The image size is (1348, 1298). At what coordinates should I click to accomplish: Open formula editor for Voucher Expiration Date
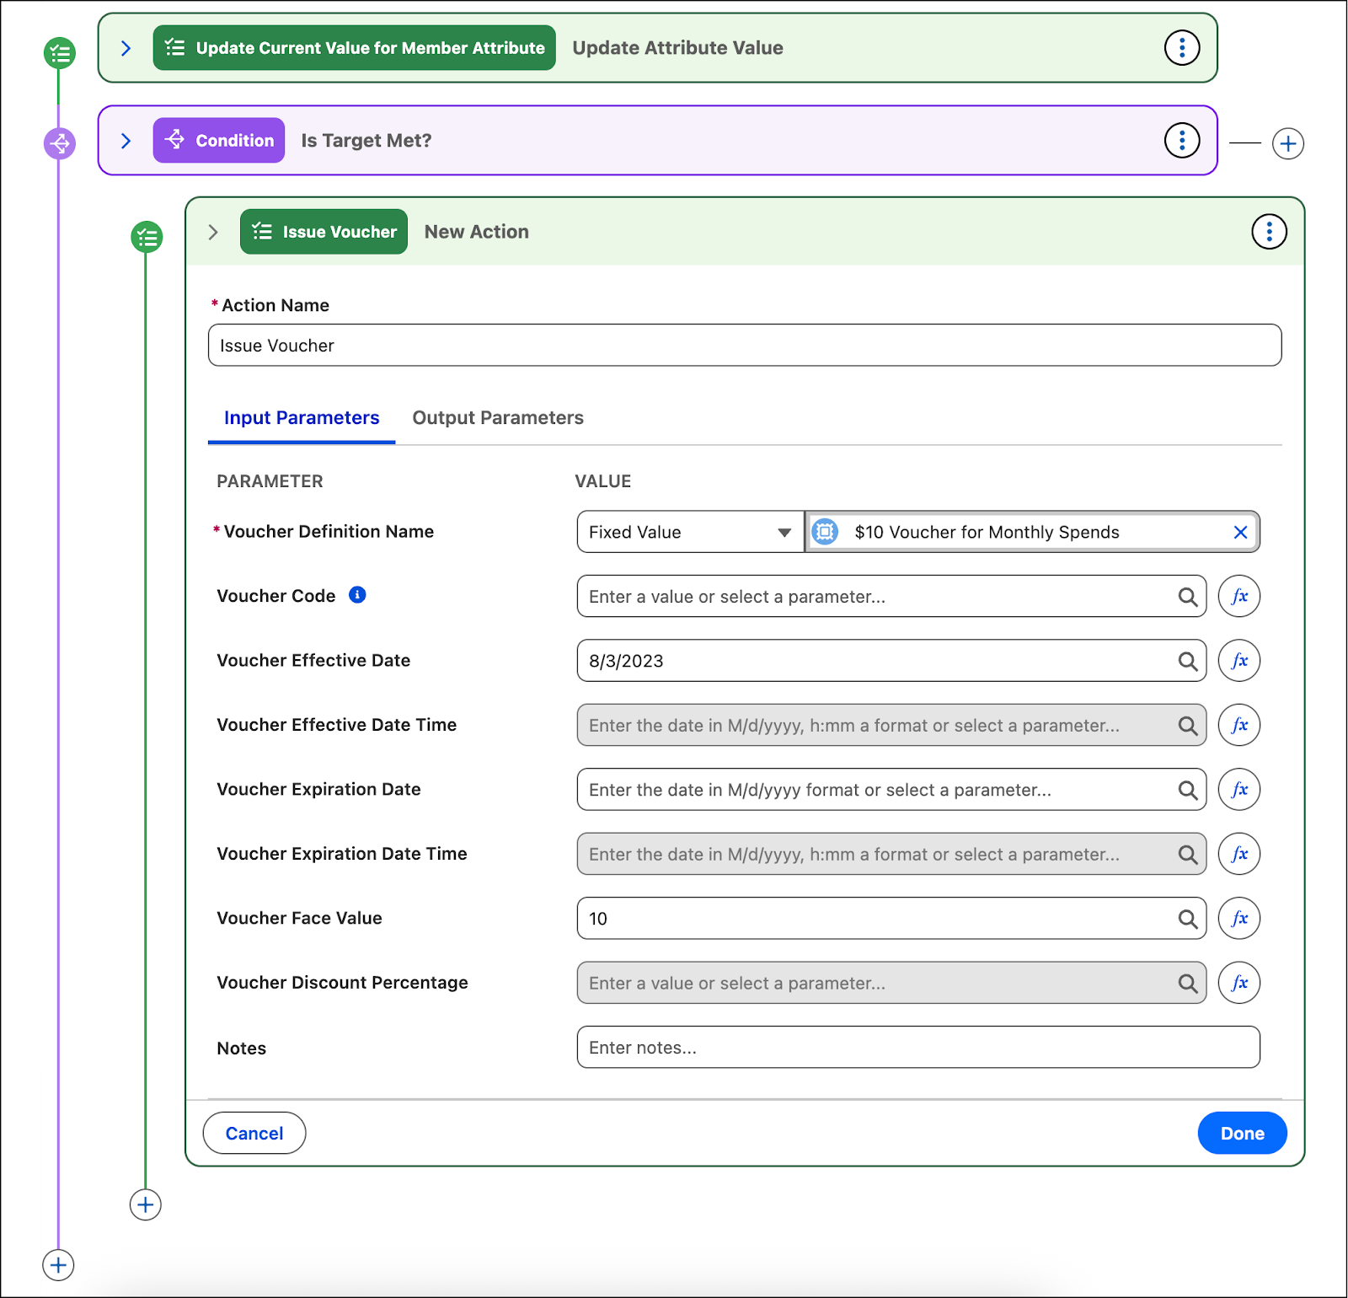click(1238, 790)
